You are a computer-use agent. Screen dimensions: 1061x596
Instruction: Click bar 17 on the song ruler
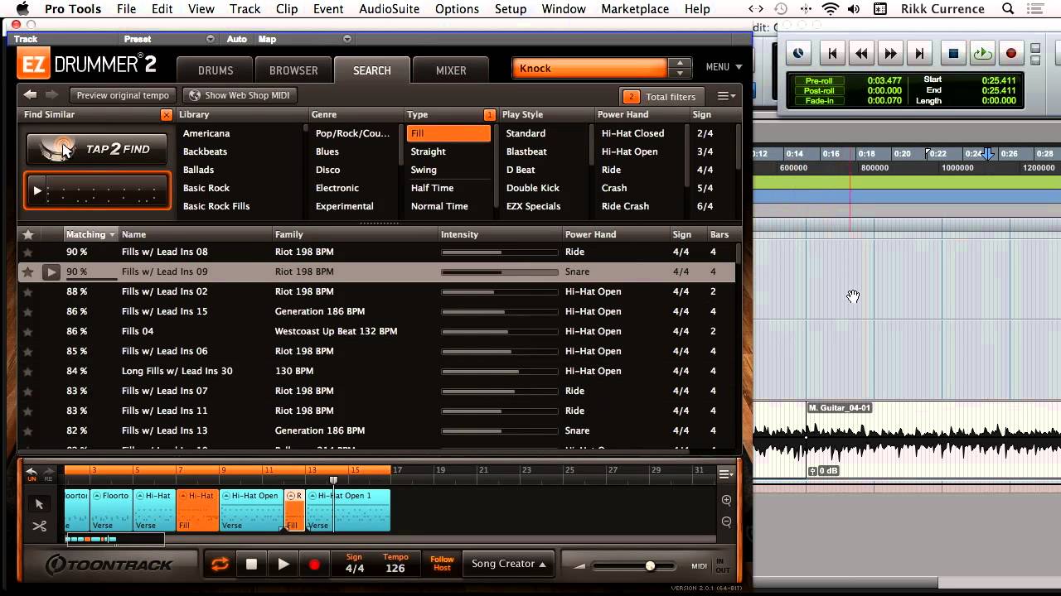click(397, 470)
